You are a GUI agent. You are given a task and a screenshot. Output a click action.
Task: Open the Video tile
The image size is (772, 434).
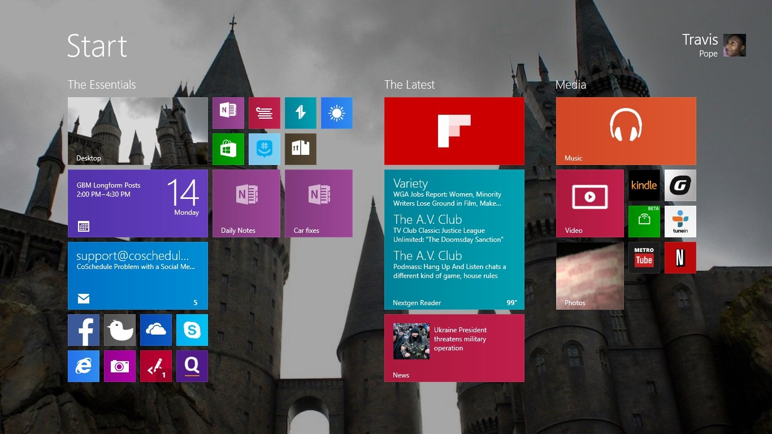click(x=590, y=203)
